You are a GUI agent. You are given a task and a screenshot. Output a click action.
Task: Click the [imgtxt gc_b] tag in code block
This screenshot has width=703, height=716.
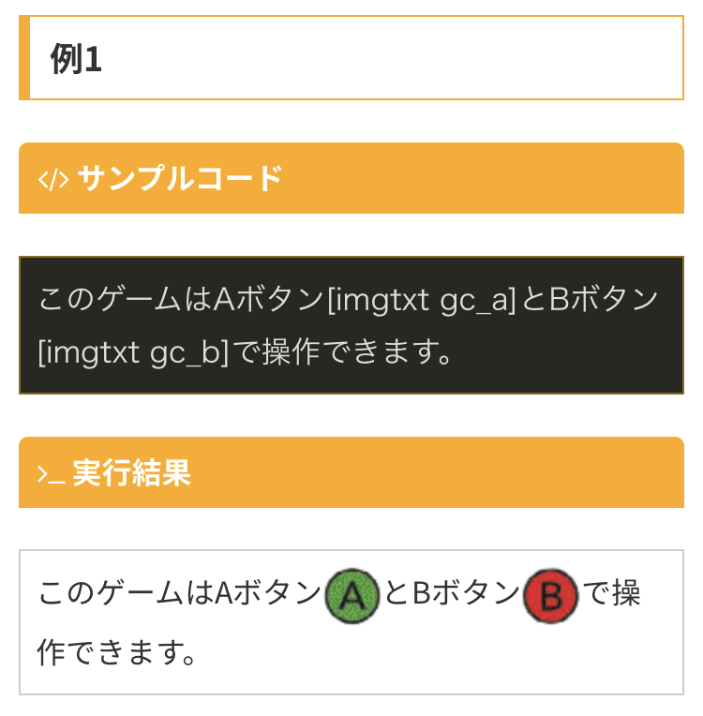(x=133, y=353)
